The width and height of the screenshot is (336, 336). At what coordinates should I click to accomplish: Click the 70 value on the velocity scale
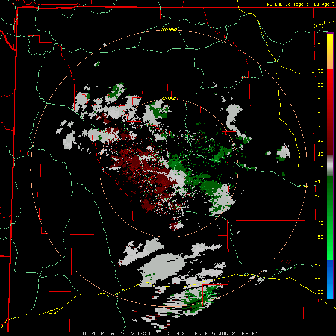coord(321,71)
